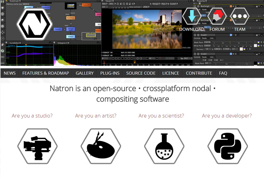264x179 pixels.
Task: Open the FAQ page
Action: click(x=223, y=73)
